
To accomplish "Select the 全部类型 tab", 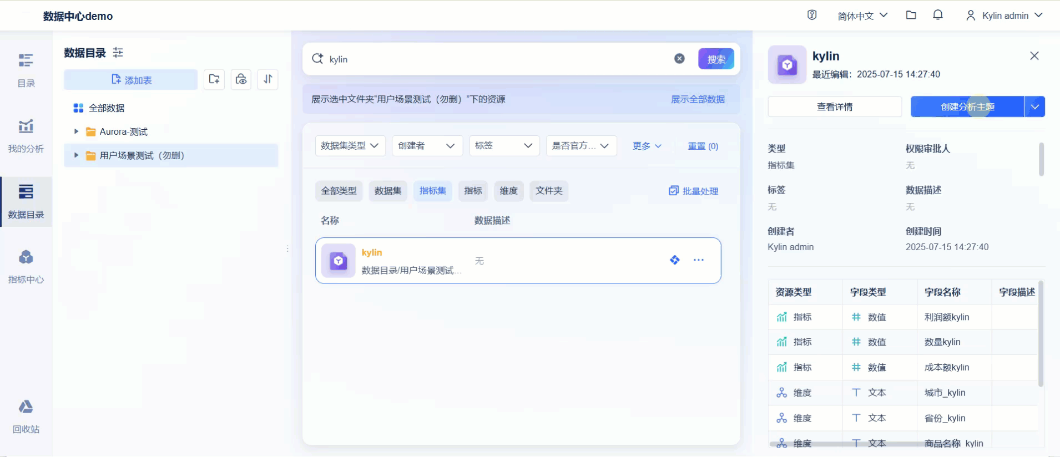I will [339, 191].
